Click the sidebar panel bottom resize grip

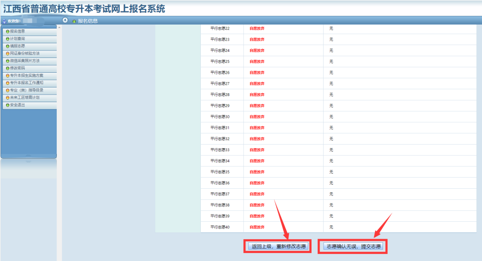(28, 156)
